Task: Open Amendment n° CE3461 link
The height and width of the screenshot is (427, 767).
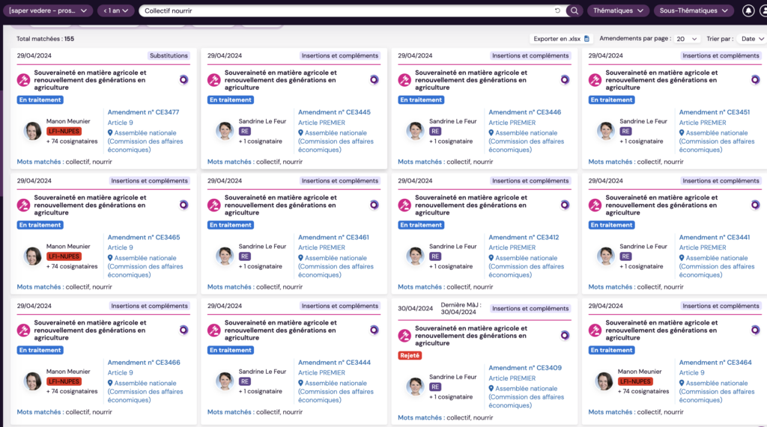Action: click(x=334, y=237)
